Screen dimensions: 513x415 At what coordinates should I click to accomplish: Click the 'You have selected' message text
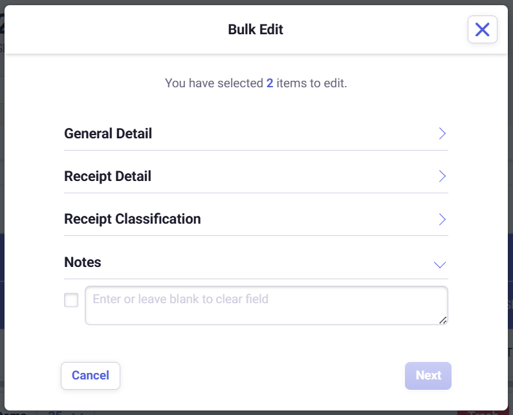coord(213,83)
